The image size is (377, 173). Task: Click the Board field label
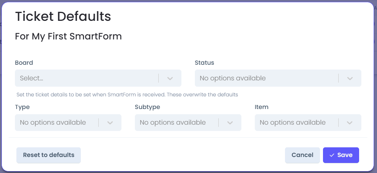[24, 63]
